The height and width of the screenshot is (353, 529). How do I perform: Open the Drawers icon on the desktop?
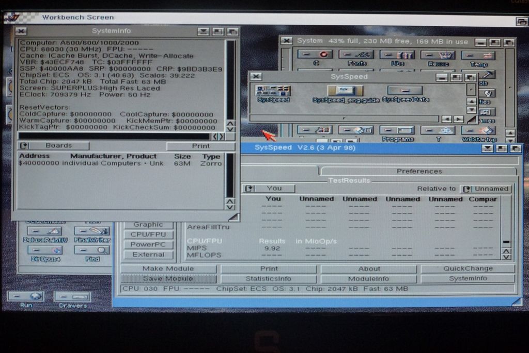point(72,297)
